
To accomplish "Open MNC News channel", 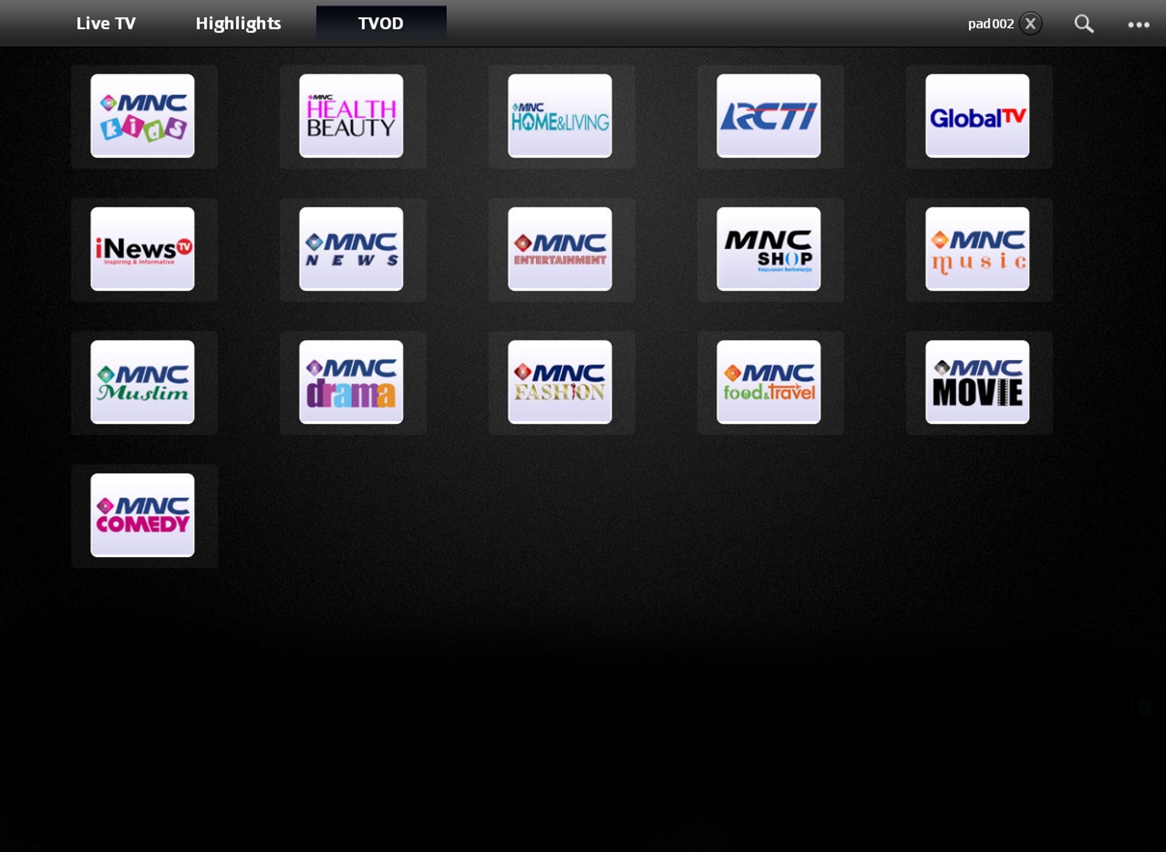I will 351,249.
